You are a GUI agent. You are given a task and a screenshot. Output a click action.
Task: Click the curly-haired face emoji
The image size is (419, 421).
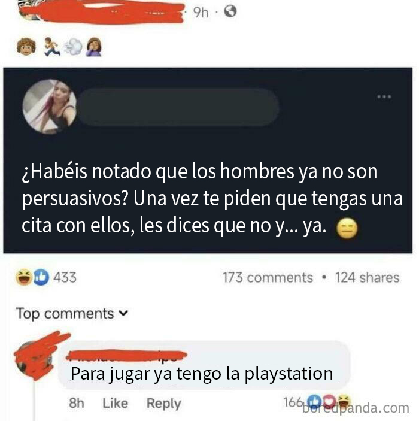pos(26,47)
